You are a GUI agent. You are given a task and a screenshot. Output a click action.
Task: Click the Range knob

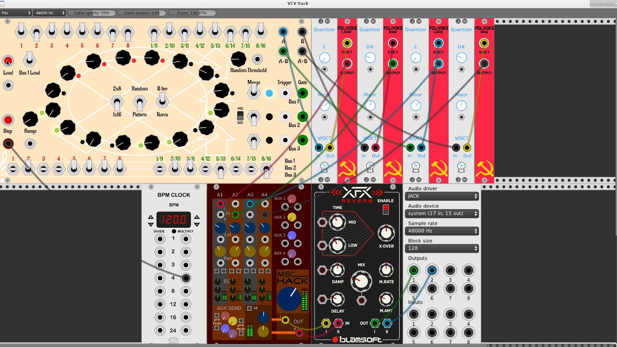pyautogui.click(x=30, y=119)
